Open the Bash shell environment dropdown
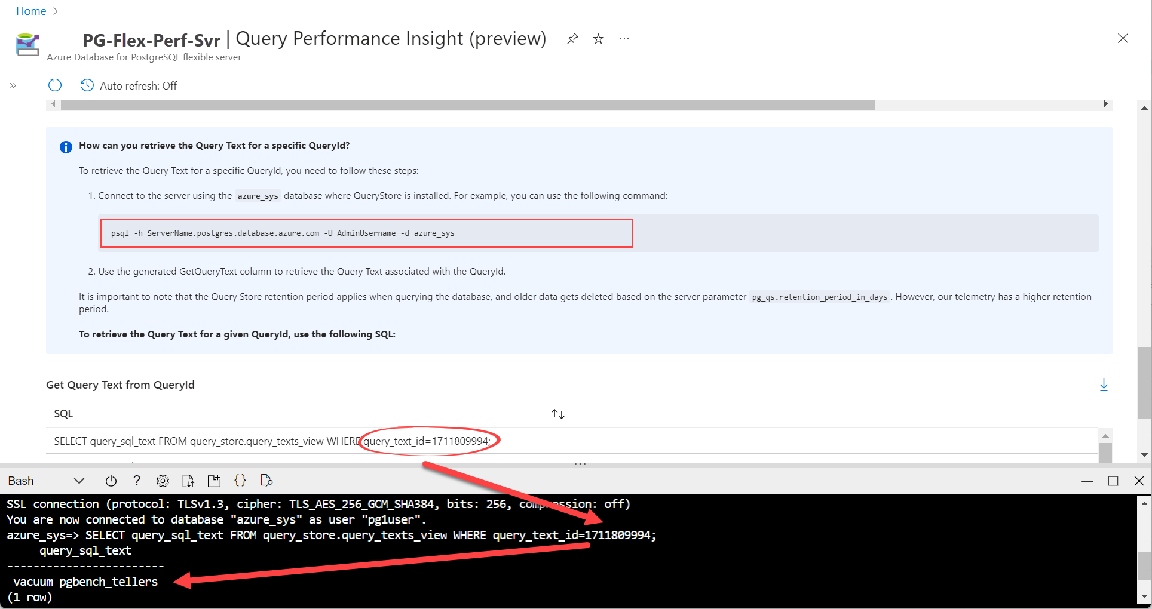 click(78, 481)
